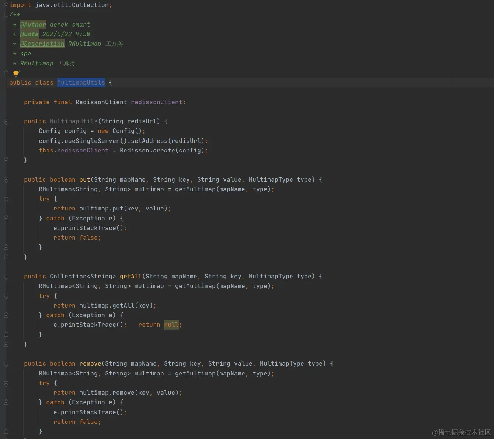This screenshot has width=494, height=439.
Task: Click the <p> tag in the Javadoc
Action: [x=26, y=54]
